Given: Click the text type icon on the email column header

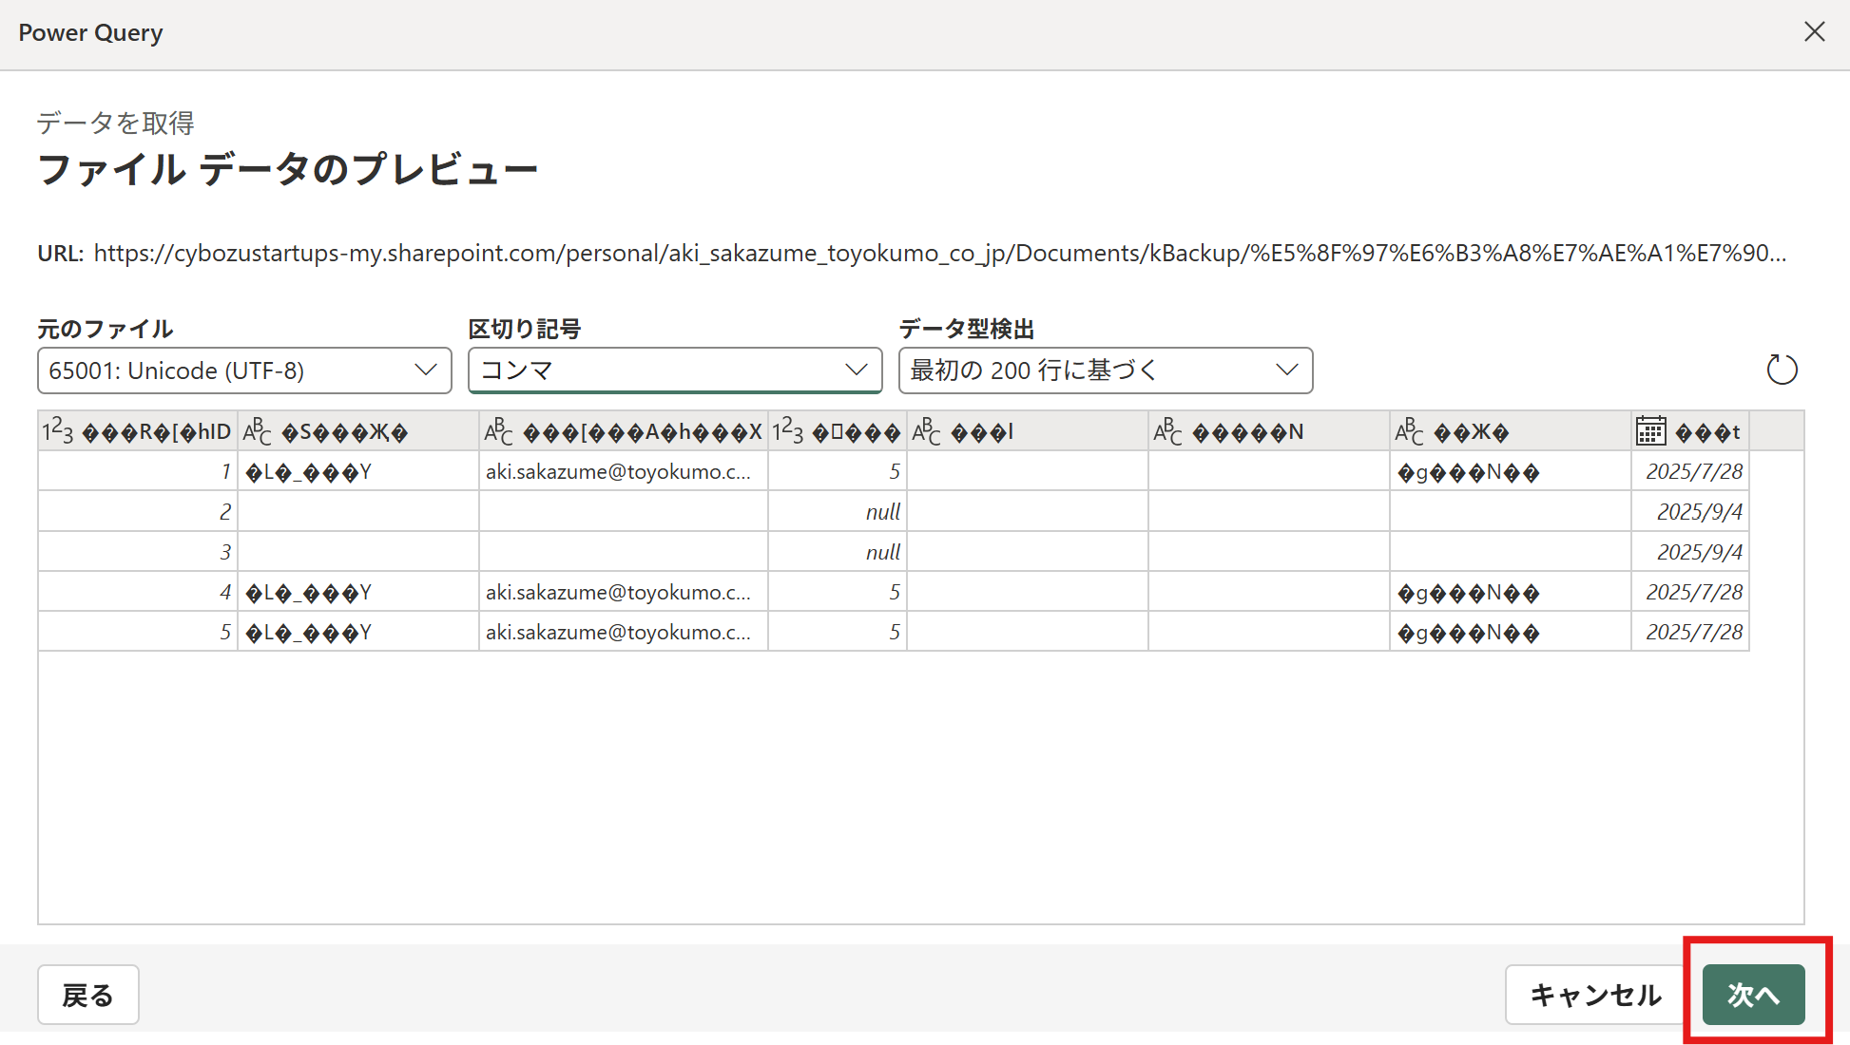Looking at the screenshot, I should pyautogui.click(x=499, y=432).
